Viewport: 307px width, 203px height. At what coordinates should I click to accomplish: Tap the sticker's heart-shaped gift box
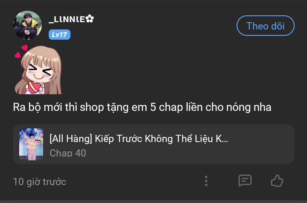point(34,87)
